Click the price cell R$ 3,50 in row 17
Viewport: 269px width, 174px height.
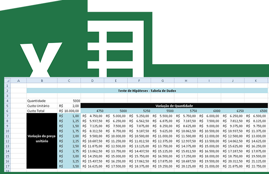point(69,166)
